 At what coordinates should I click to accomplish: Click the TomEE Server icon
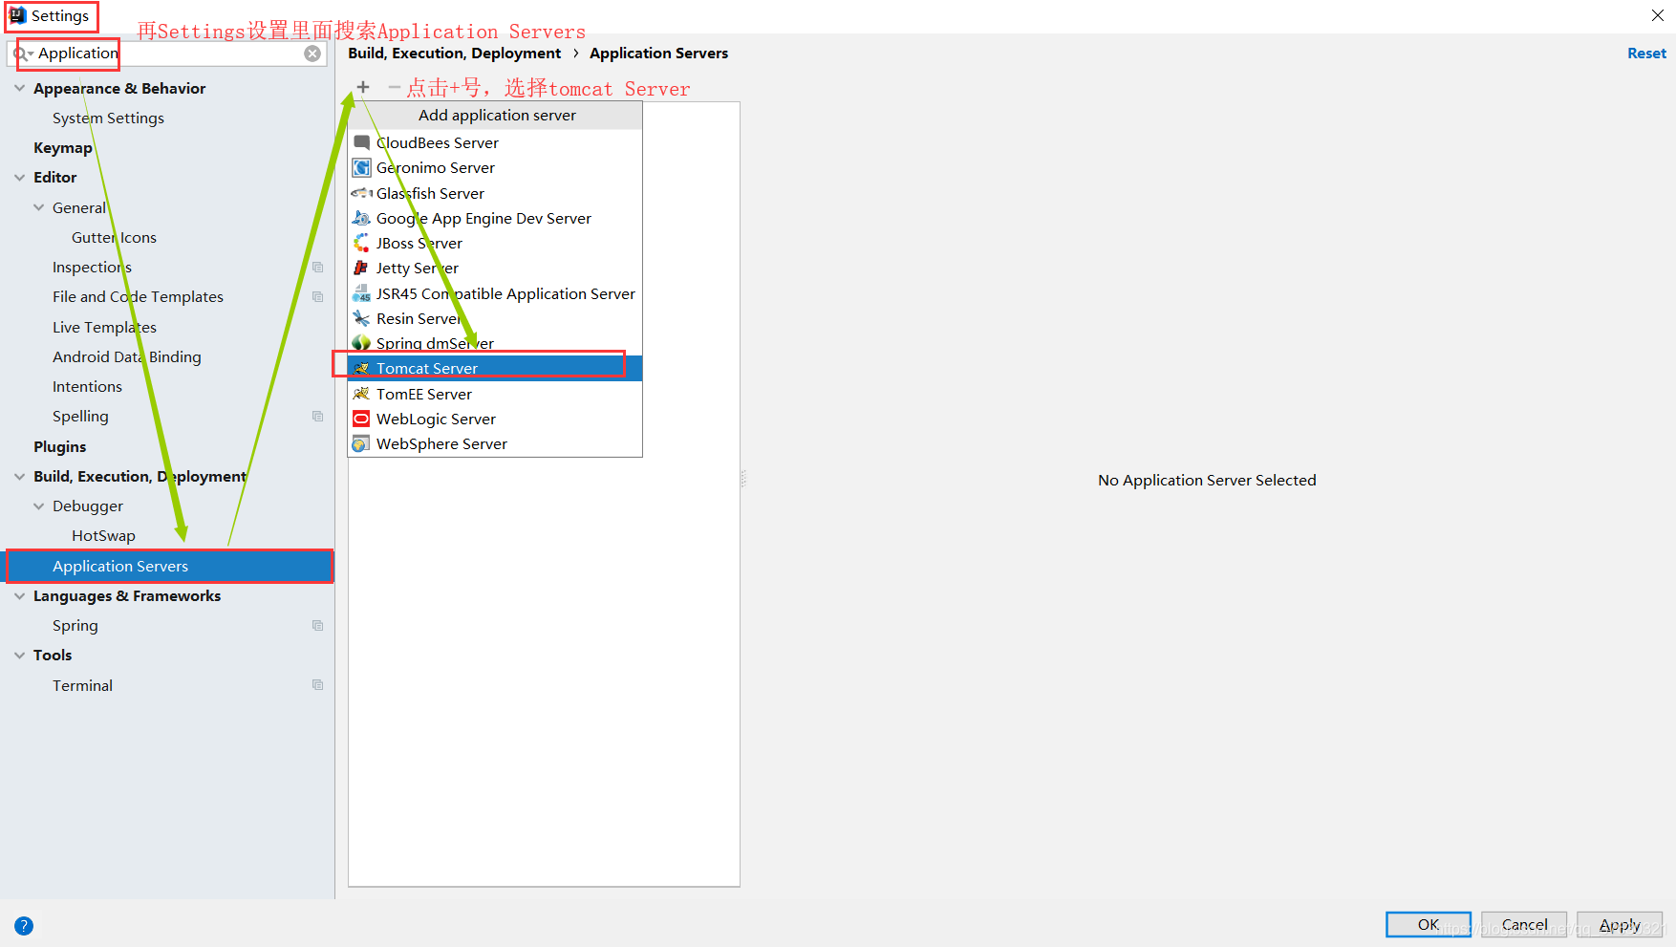(361, 394)
